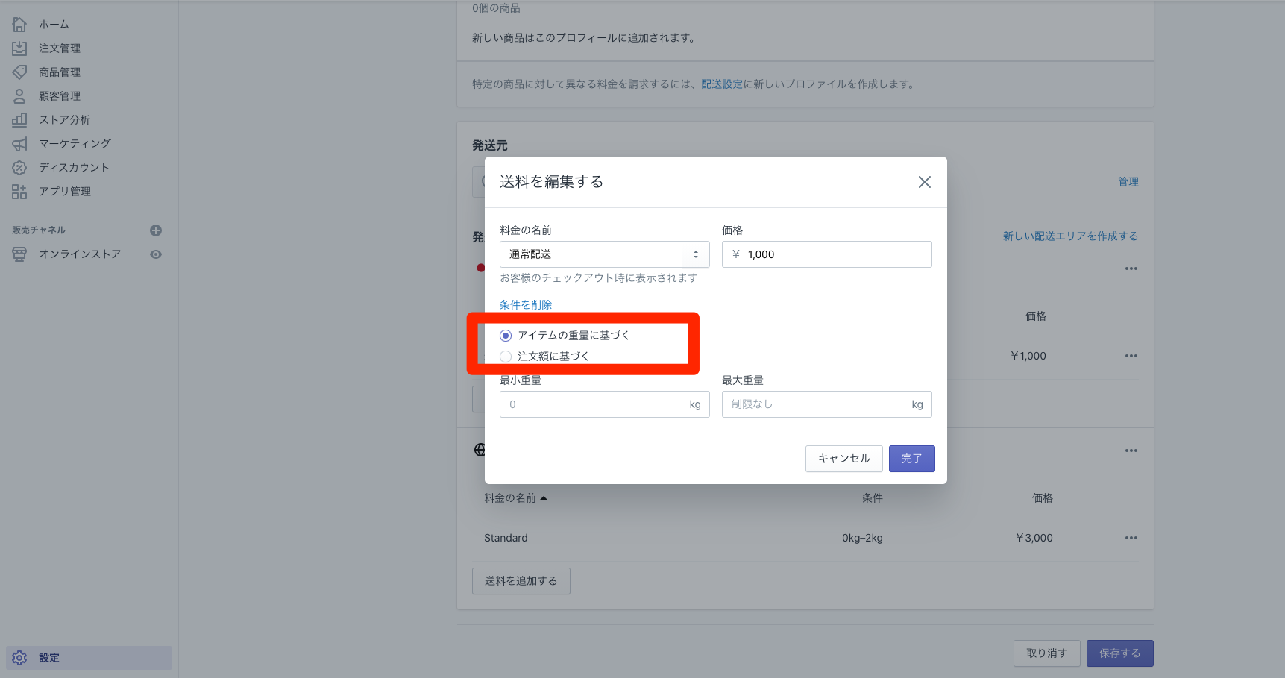1285x678 pixels.
Task: Sort by 料金の名前 column arrow
Action: click(x=544, y=498)
